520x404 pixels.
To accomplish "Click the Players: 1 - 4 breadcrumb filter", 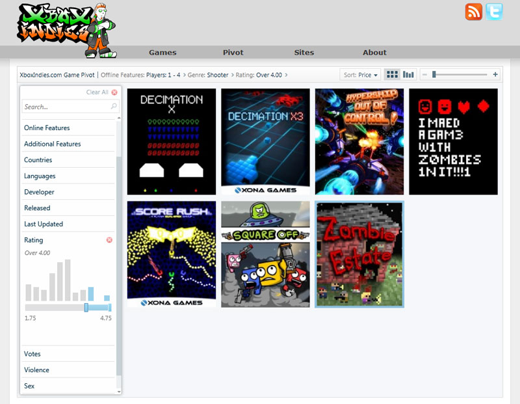I will [163, 75].
